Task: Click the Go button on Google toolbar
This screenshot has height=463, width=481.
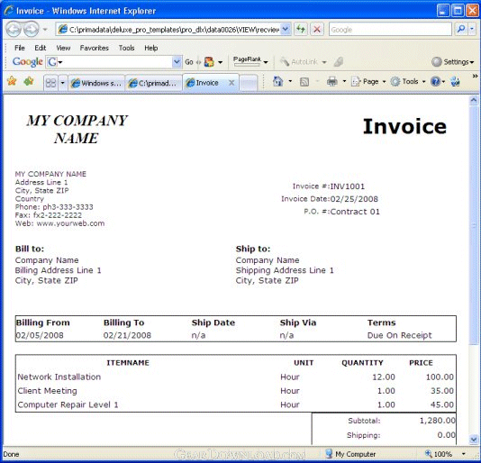Action: tap(189, 62)
